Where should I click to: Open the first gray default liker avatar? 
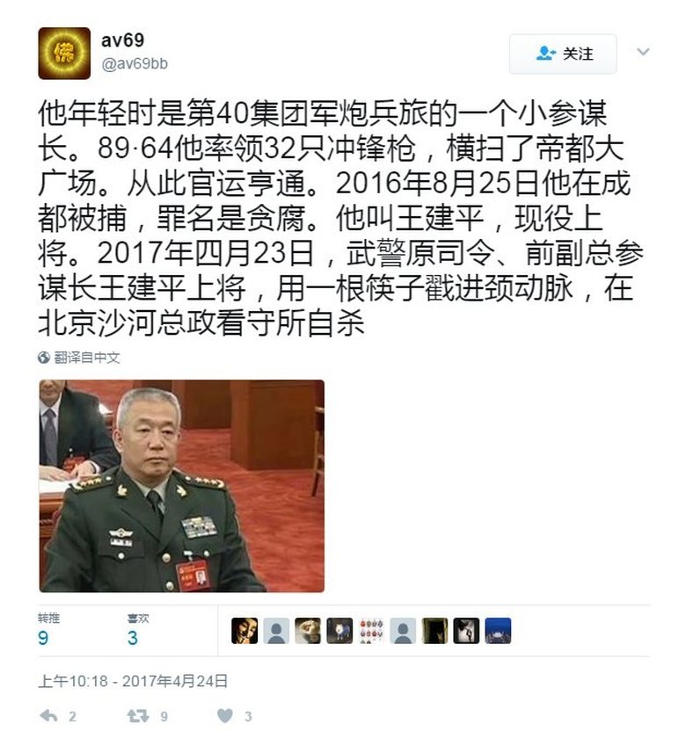click(x=276, y=631)
